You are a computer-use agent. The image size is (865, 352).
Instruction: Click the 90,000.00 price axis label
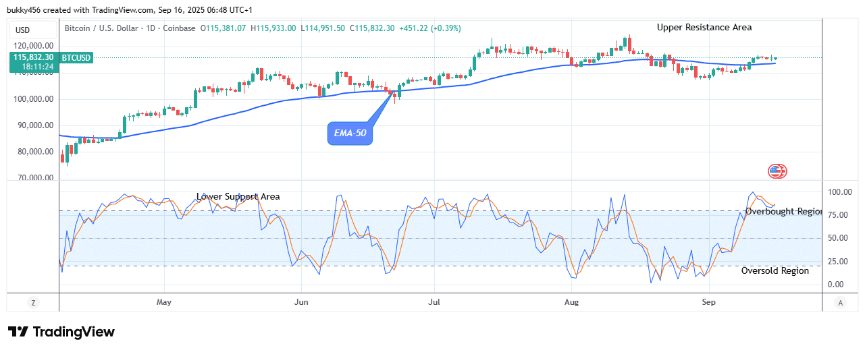point(36,125)
